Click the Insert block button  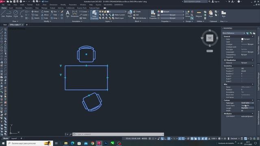point(130,13)
